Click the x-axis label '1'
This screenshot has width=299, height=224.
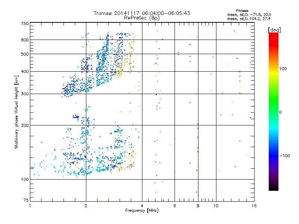(30, 206)
